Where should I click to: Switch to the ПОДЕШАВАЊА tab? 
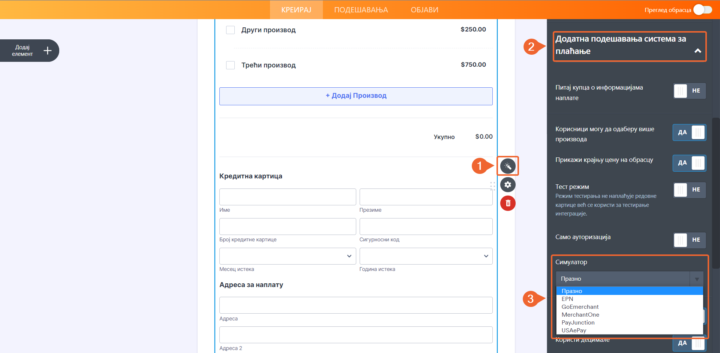[361, 10]
